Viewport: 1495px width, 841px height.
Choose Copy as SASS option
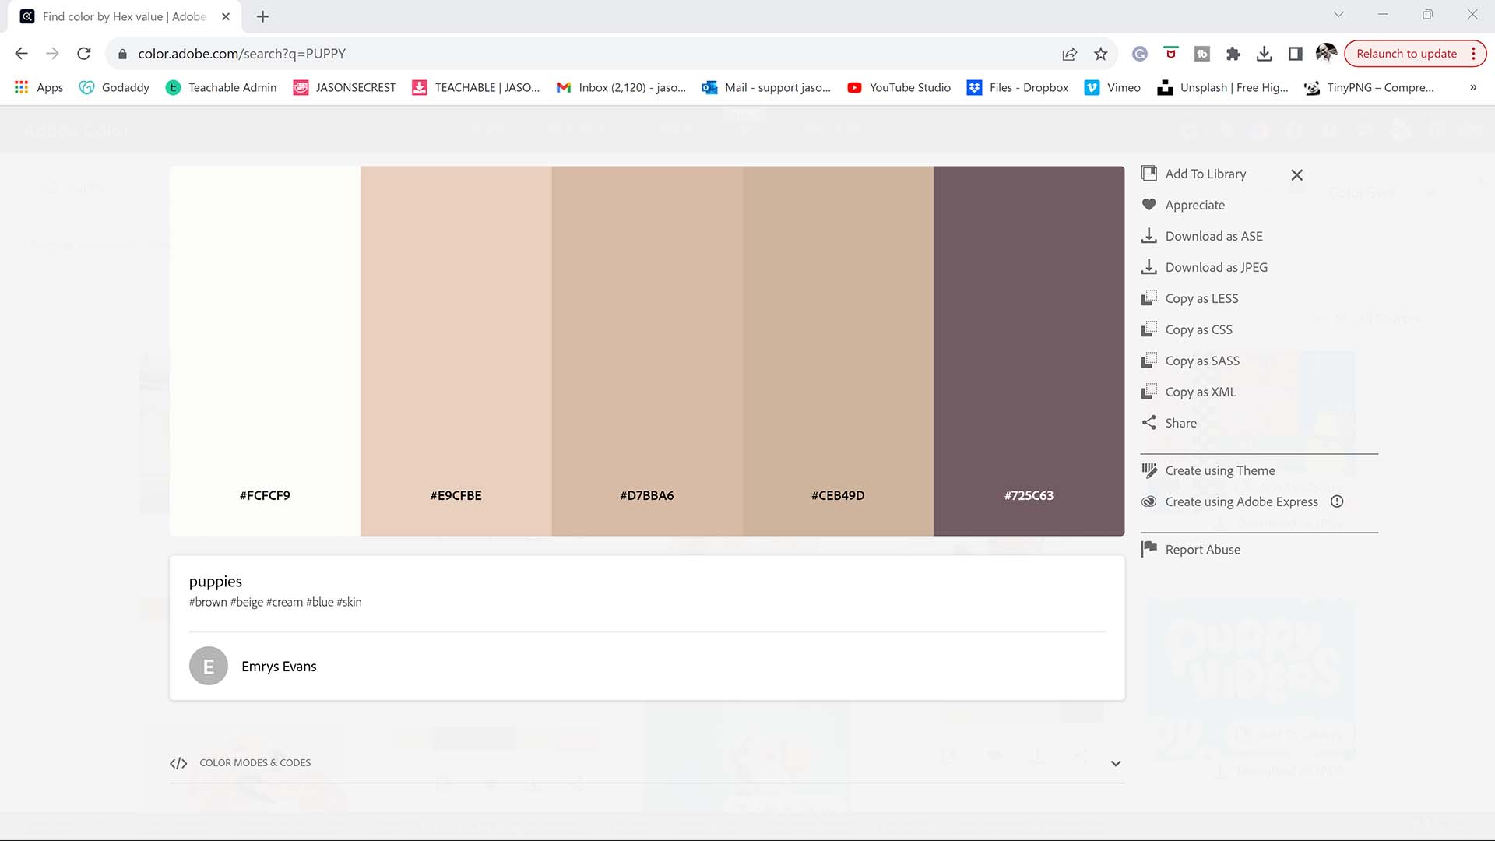pos(1202,361)
